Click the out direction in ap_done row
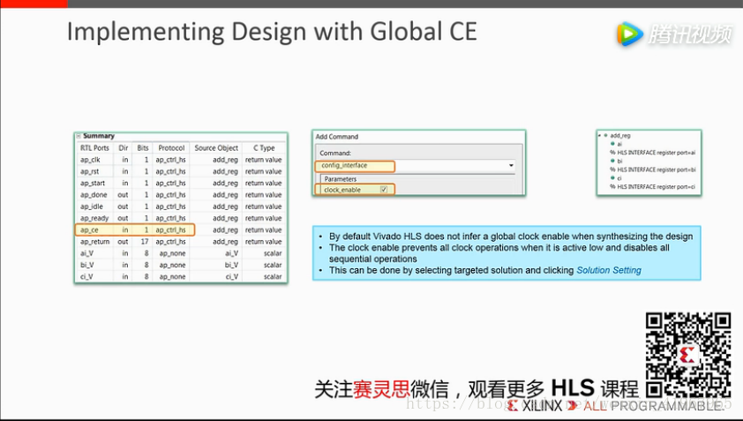Screen dimensions: 743x421 pos(123,195)
